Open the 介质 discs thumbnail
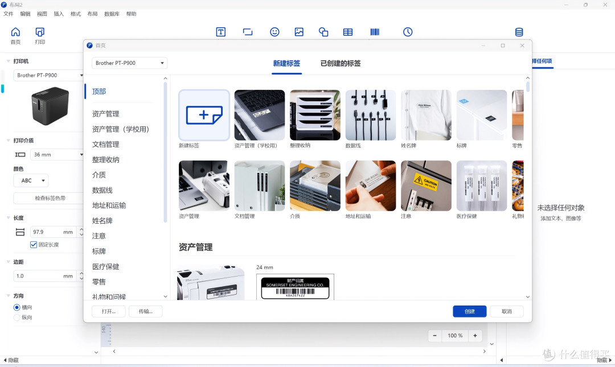The height and width of the screenshot is (367, 615). pos(315,185)
